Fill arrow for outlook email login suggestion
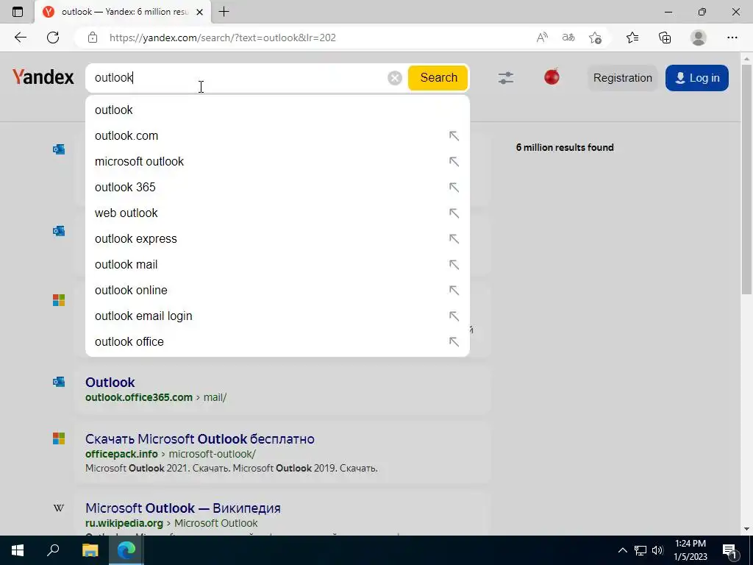 tap(454, 316)
